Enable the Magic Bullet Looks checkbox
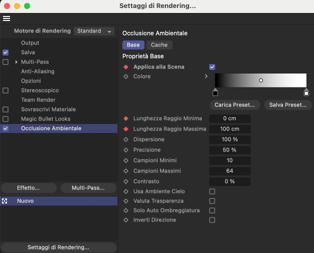The image size is (314, 253). (6, 119)
